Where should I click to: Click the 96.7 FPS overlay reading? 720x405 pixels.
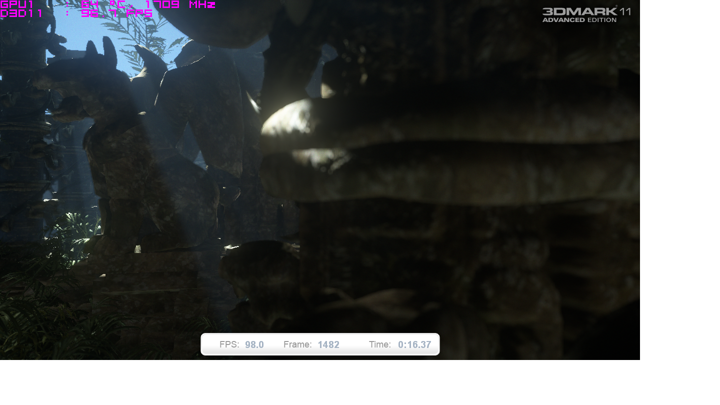point(117,13)
